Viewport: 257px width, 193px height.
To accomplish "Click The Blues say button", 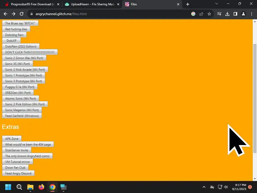I will pyautogui.click(x=20, y=23).
